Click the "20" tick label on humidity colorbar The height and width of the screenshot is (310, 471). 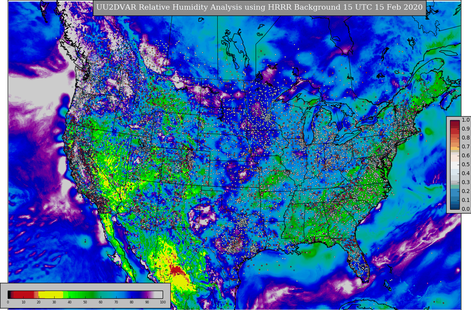point(39,302)
